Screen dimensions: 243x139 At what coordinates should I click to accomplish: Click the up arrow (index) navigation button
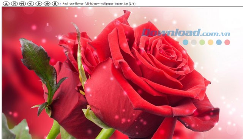[x=6, y=3]
